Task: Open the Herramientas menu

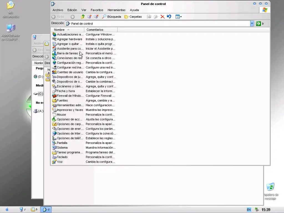Action: [116, 10]
